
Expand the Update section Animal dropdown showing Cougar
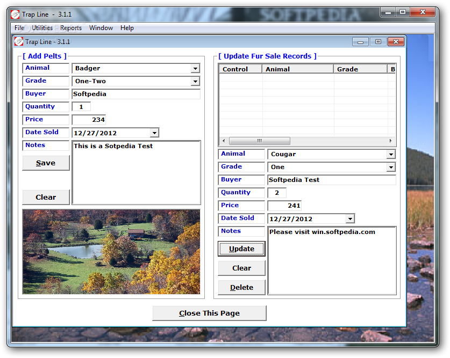[391, 155]
